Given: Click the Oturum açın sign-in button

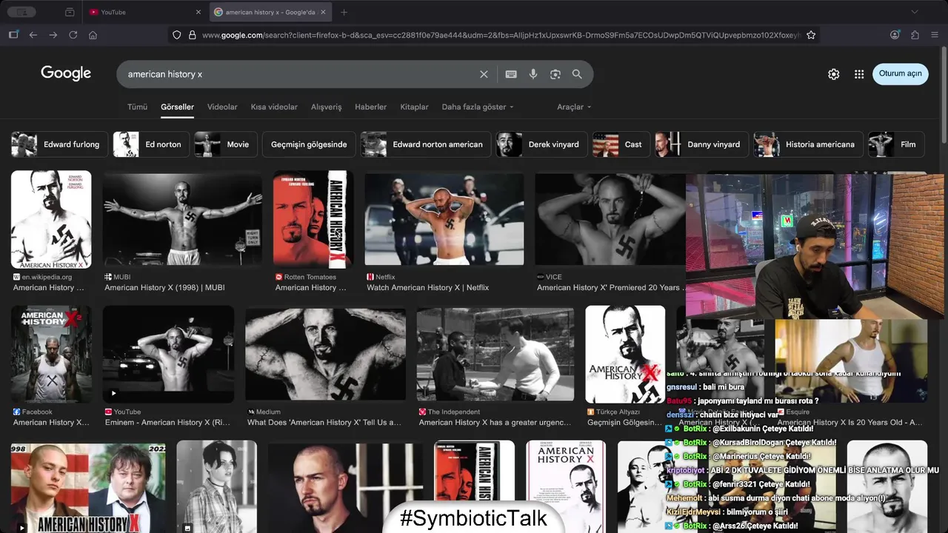Looking at the screenshot, I should point(900,74).
